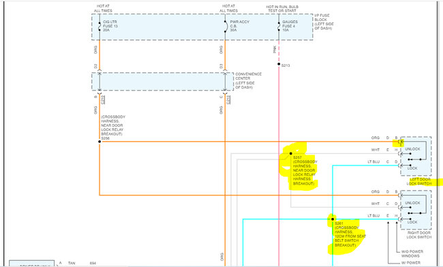Viewport: 443px width, 267px height.
Task: Click the PWR ACCY C.B. 30A label
Action: pyautogui.click(x=240, y=26)
